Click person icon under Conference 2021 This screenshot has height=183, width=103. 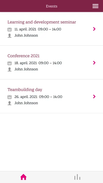9,69
